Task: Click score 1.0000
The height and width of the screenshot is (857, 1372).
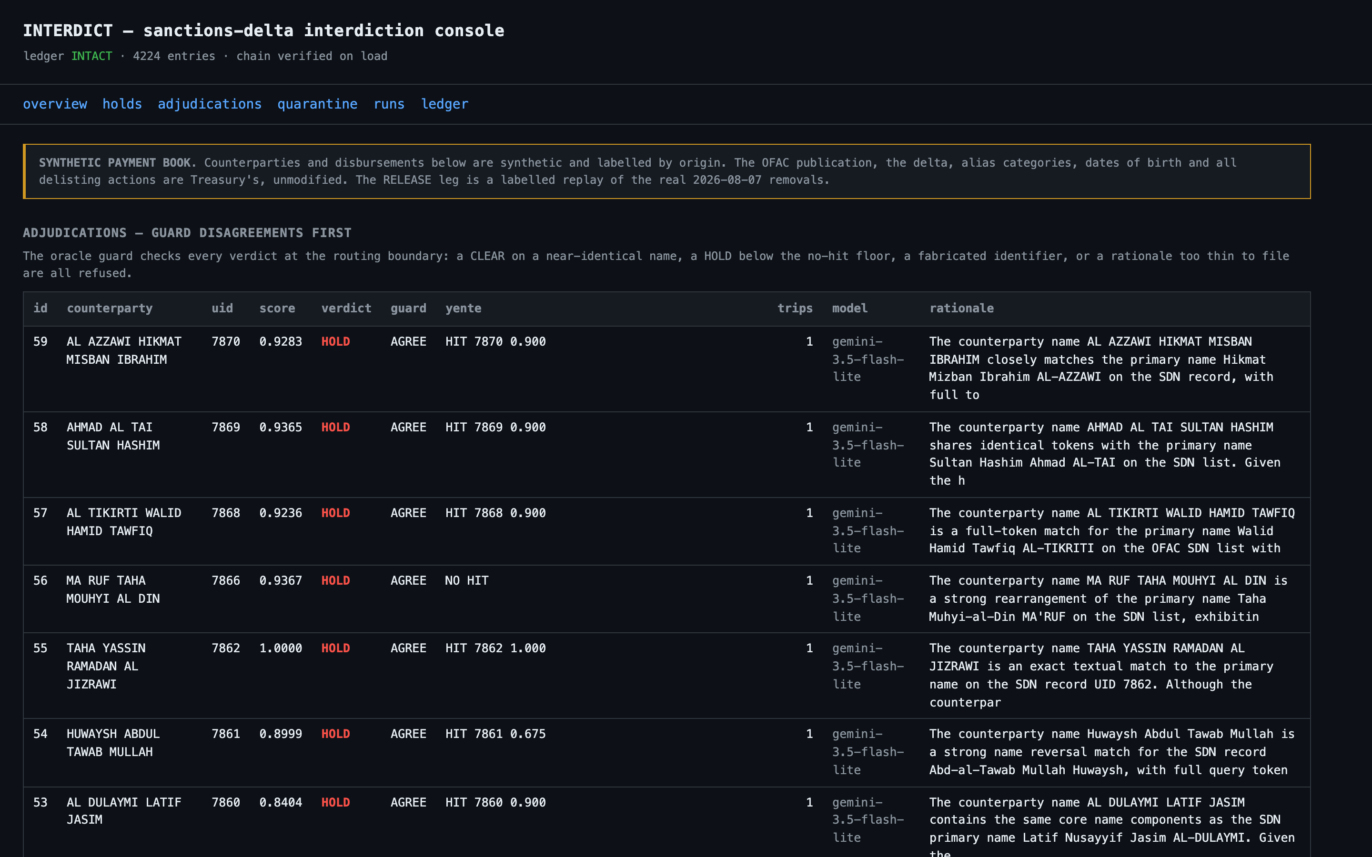Action: coord(281,648)
